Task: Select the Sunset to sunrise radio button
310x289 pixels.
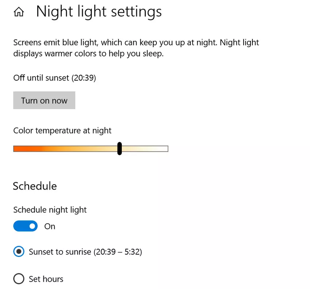Action: click(x=19, y=252)
